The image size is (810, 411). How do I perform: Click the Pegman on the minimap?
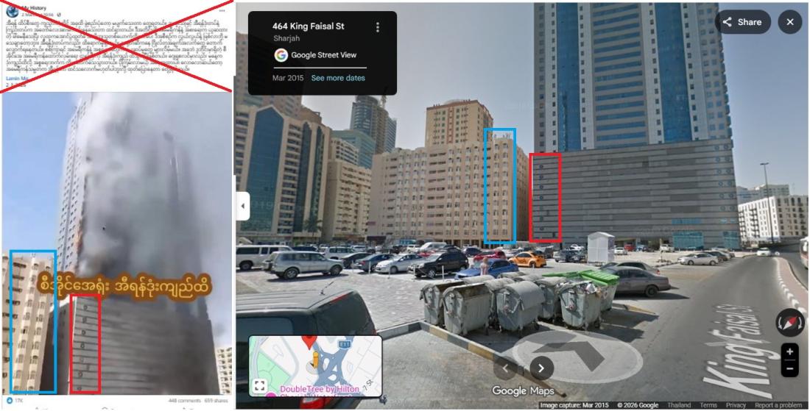click(x=314, y=360)
